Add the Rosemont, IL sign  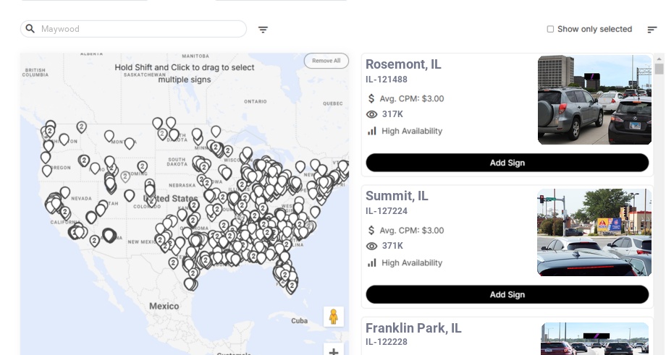(507, 163)
